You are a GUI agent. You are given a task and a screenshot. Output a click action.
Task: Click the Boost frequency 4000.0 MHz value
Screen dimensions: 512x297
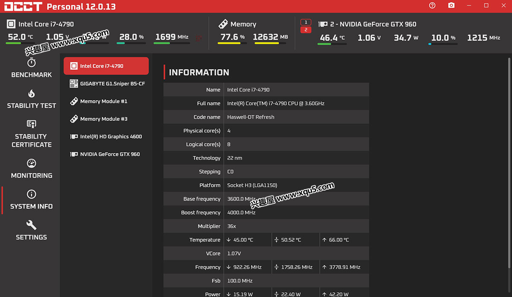[241, 212]
